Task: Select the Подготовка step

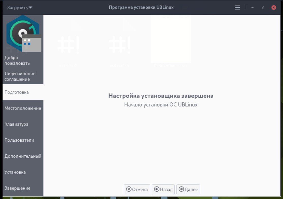Action: (23, 92)
